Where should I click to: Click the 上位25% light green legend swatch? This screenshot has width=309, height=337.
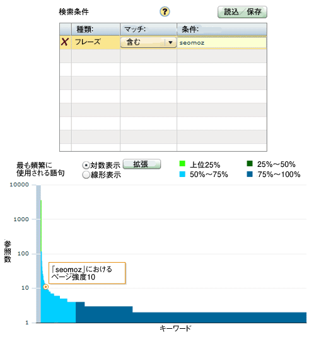coord(182,164)
